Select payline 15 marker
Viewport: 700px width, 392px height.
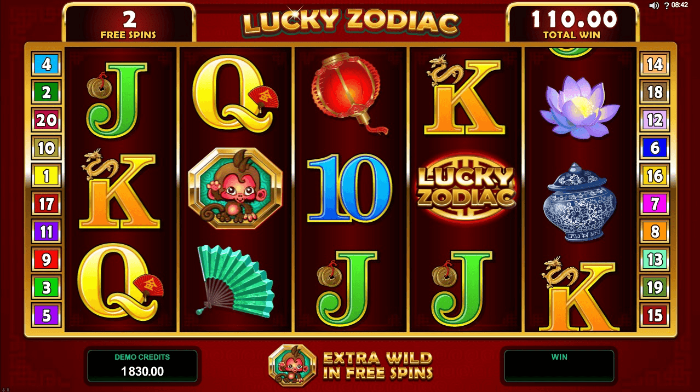pyautogui.click(x=655, y=315)
